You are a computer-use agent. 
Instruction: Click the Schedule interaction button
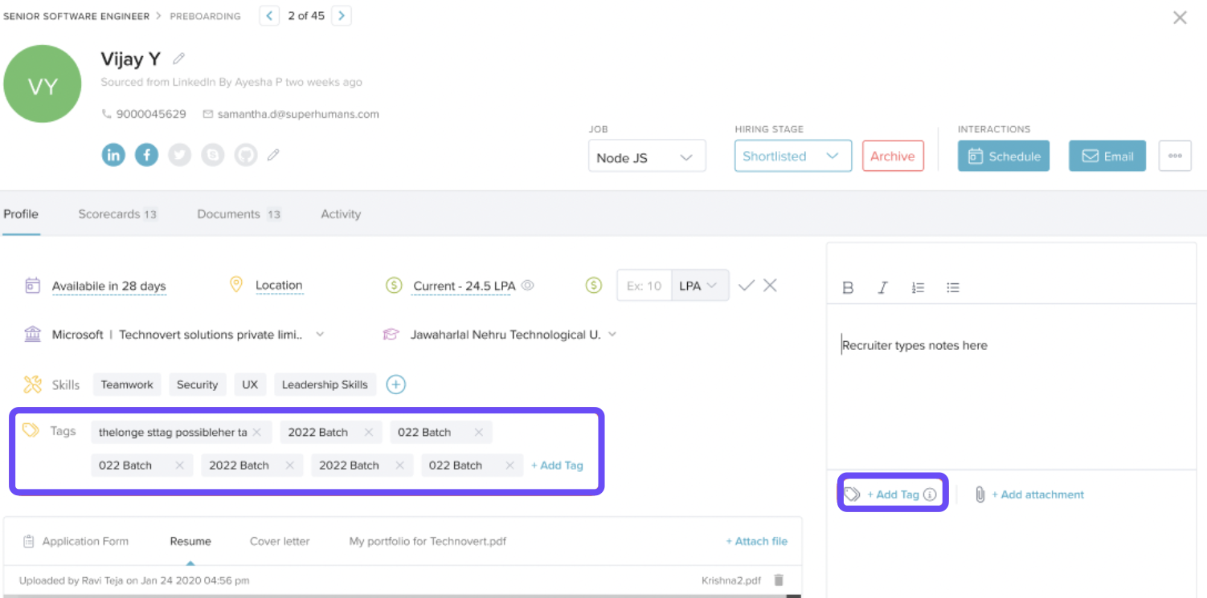pyautogui.click(x=1004, y=157)
